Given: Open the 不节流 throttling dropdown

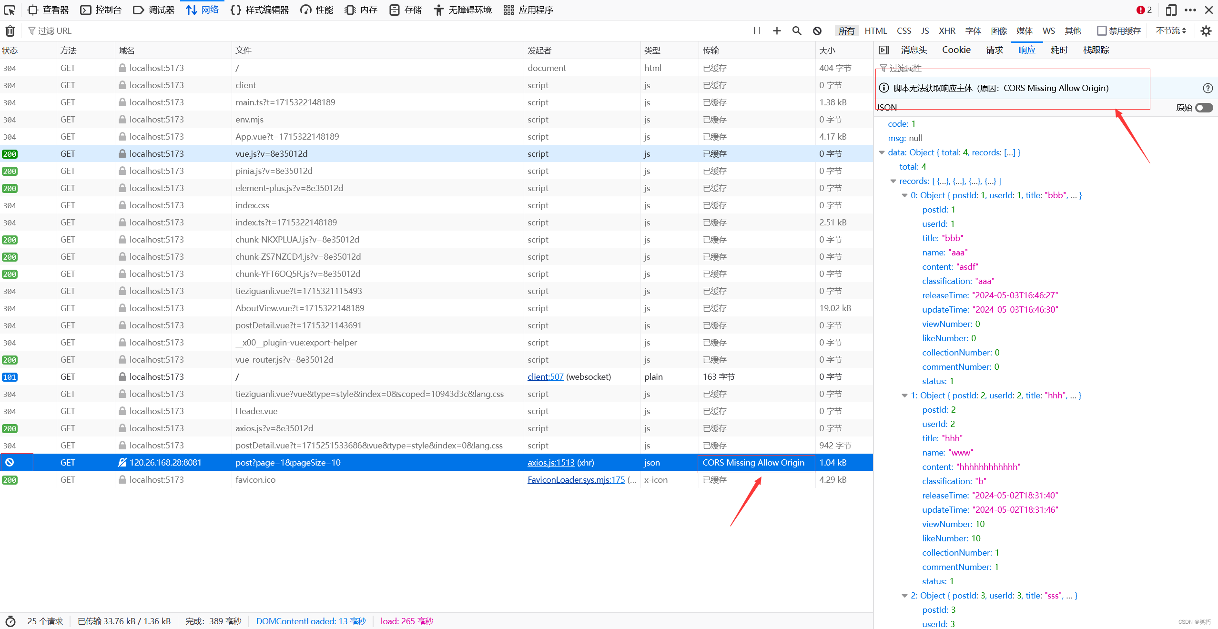Looking at the screenshot, I should point(1171,31).
